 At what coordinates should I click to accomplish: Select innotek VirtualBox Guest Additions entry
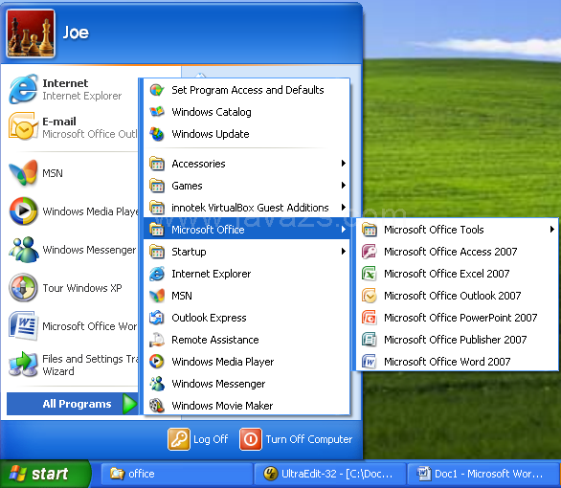point(246,208)
